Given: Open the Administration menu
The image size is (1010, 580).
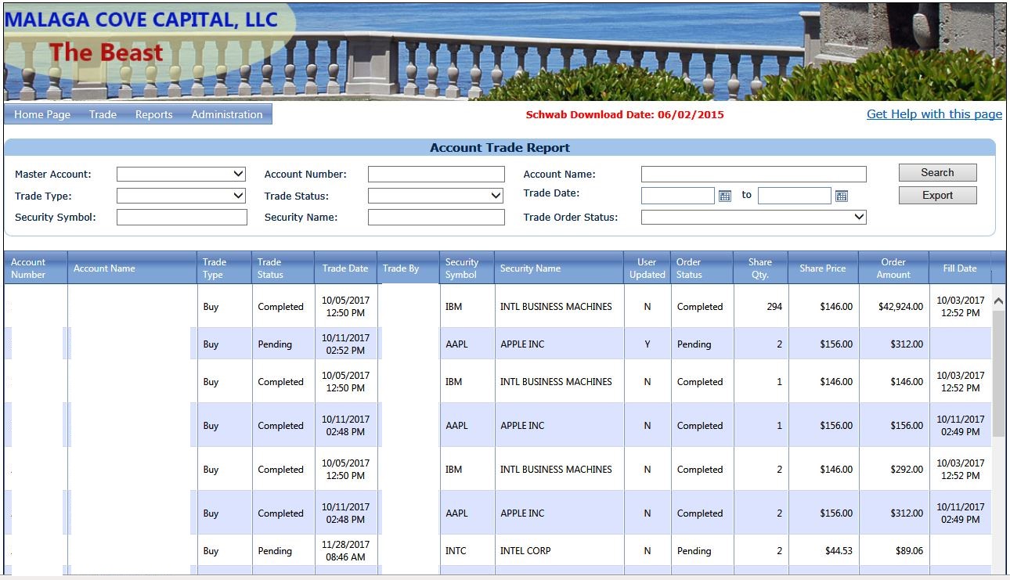Looking at the screenshot, I should [227, 114].
